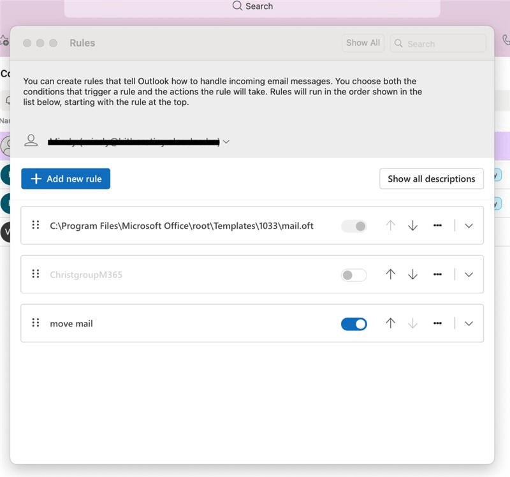510x477 pixels.
Task: Turn on the ChristgroupM365 rule
Action: [354, 274]
